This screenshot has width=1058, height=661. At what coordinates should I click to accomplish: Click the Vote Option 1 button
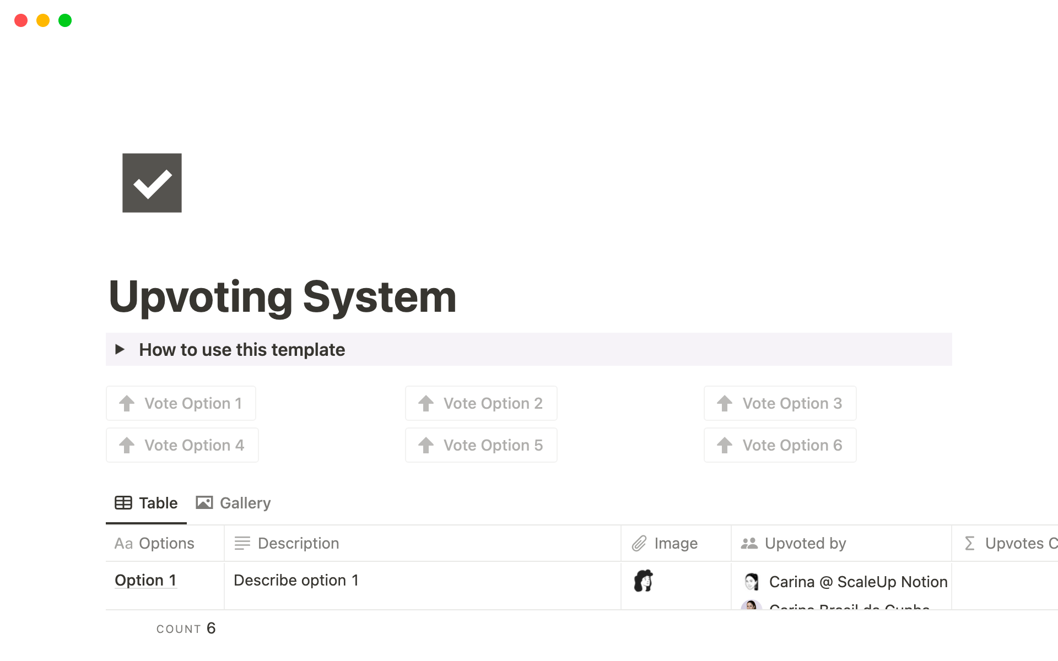click(181, 403)
